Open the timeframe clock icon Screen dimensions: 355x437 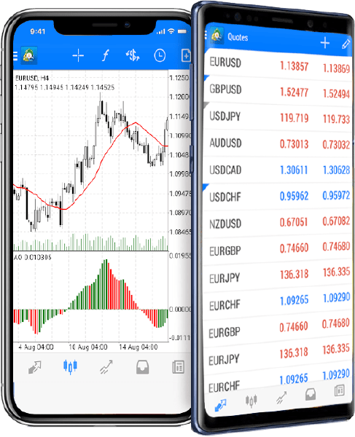click(x=160, y=55)
